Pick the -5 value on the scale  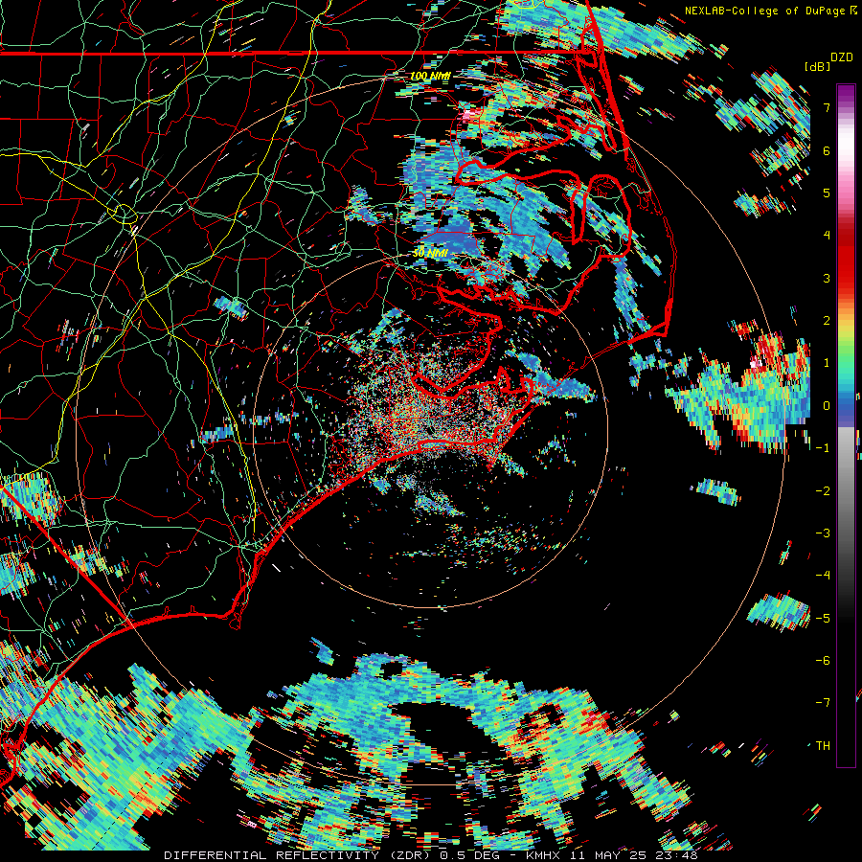[823, 619]
